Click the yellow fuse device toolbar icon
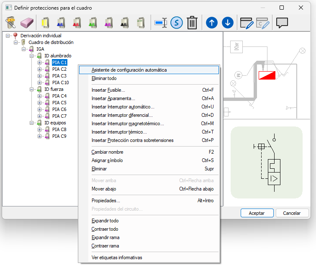Image resolution: width=316 pixels, height=268 pixels. pyautogui.click(x=46, y=22)
